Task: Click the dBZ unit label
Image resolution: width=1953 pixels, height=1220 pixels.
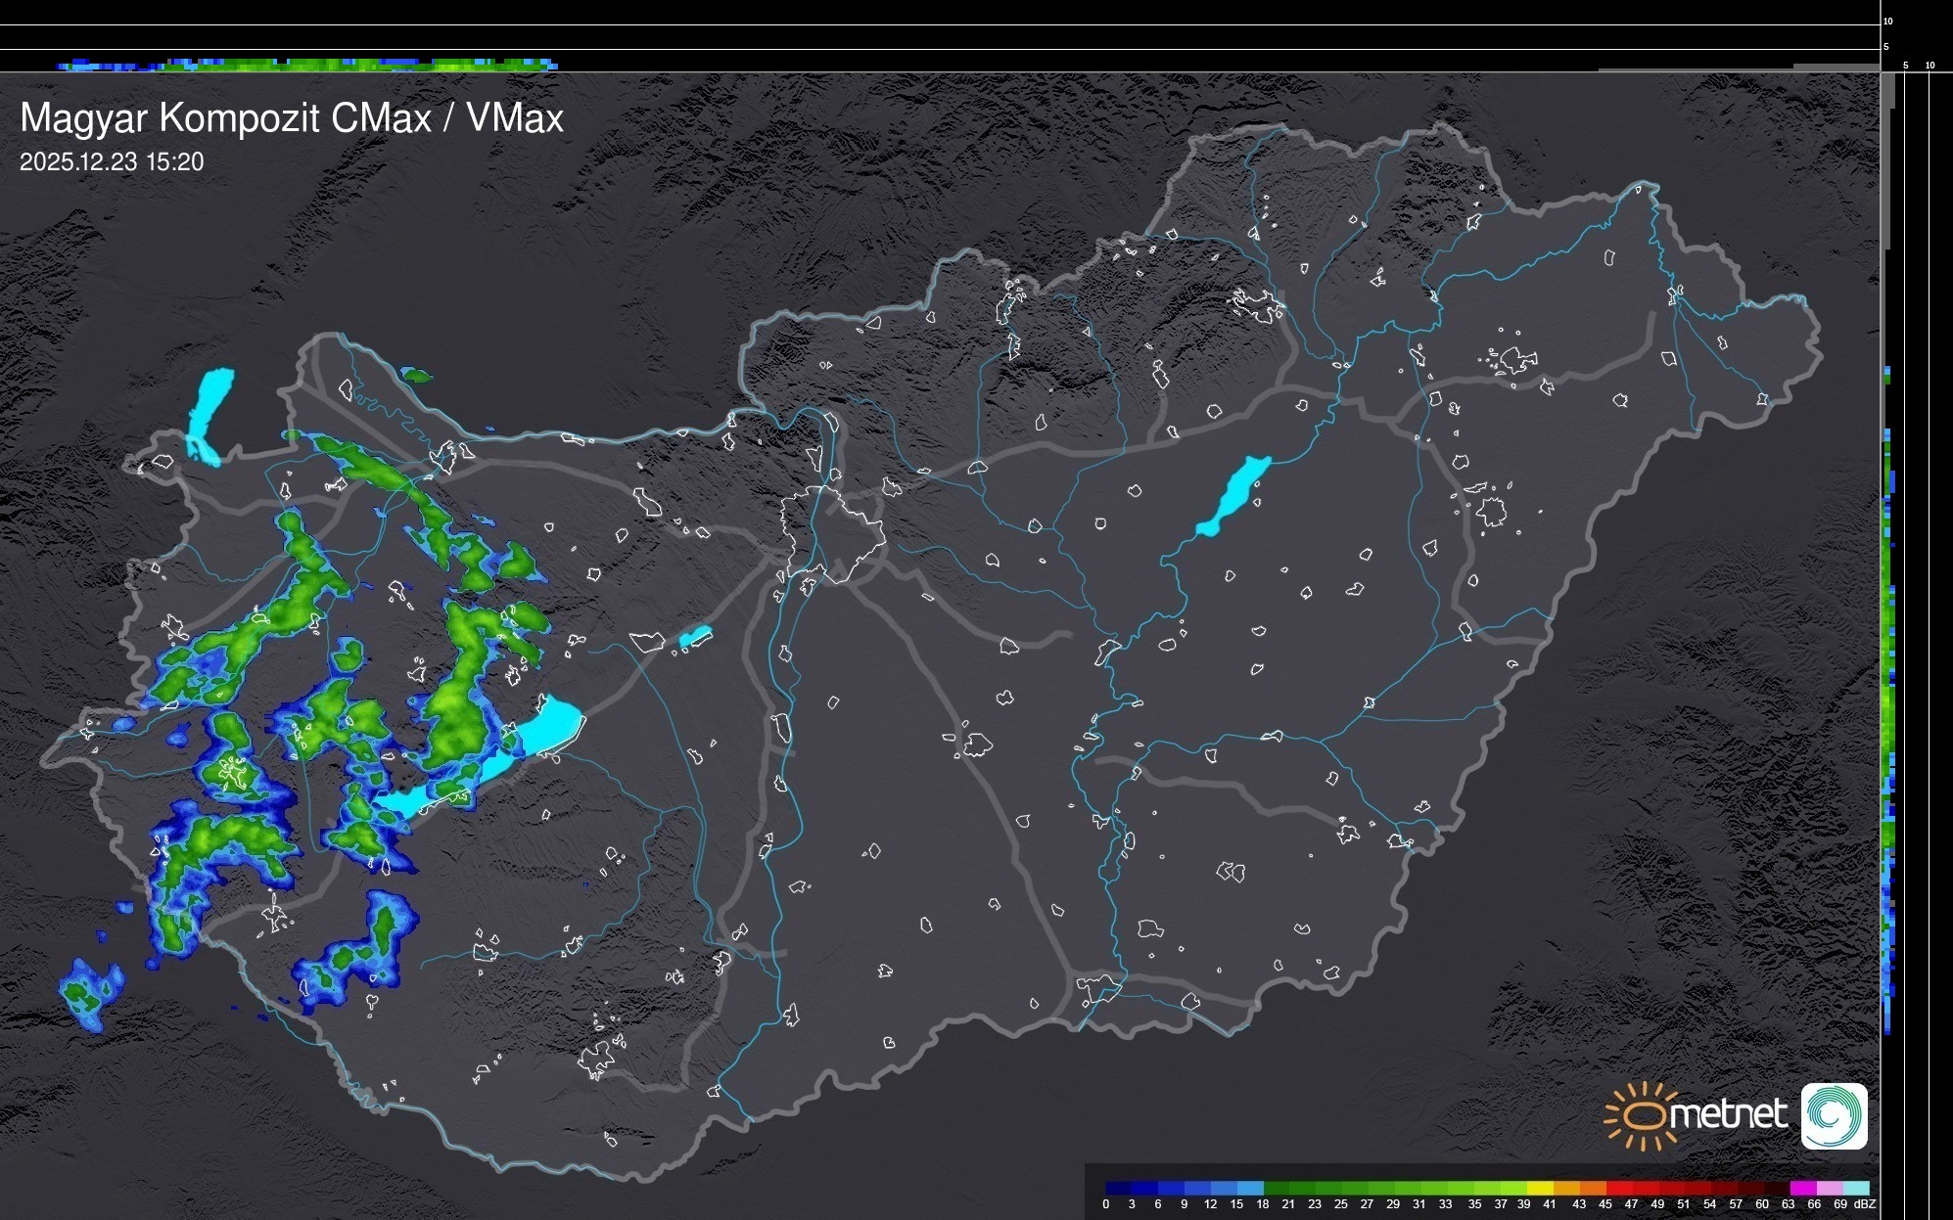Action: tap(1865, 1204)
